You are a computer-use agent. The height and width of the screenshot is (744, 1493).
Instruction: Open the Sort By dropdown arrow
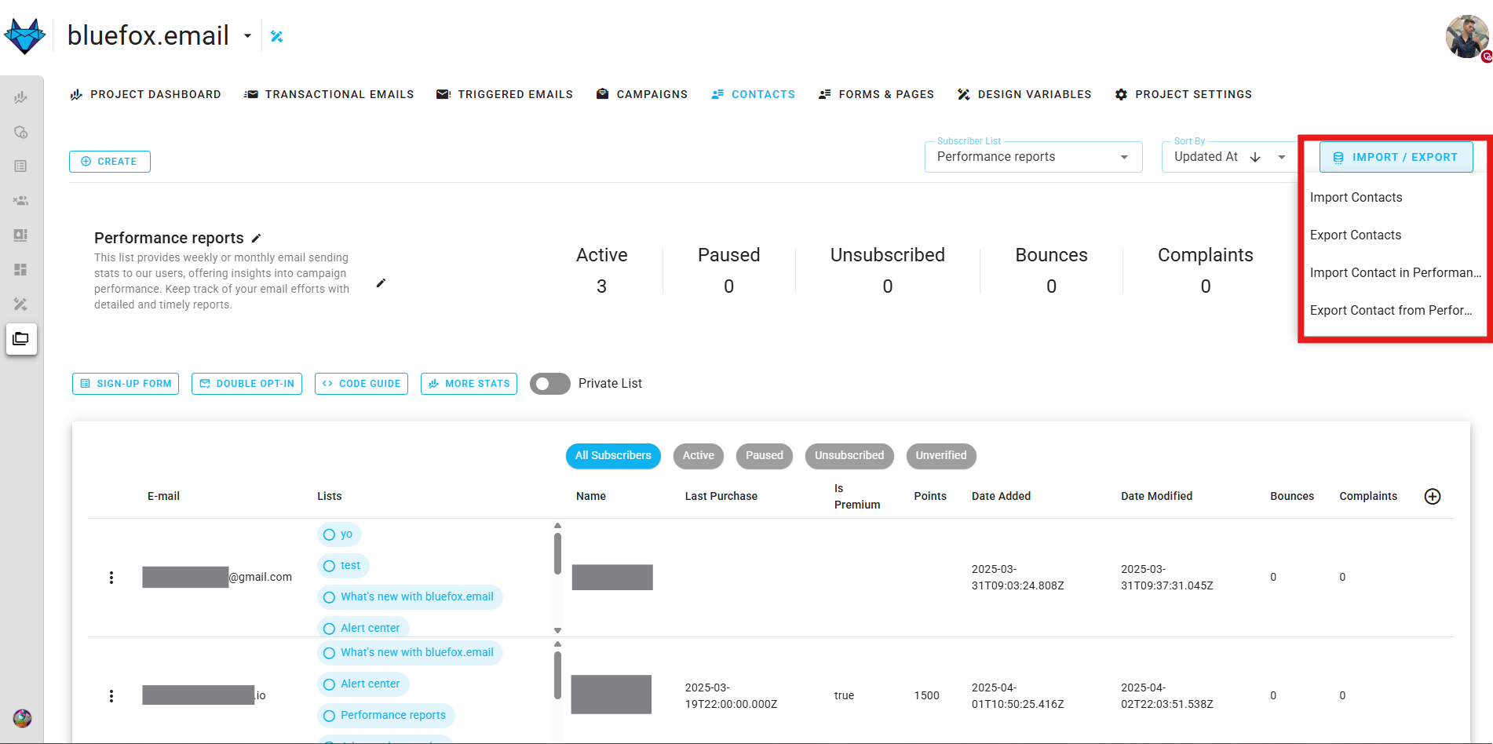pyautogui.click(x=1282, y=157)
